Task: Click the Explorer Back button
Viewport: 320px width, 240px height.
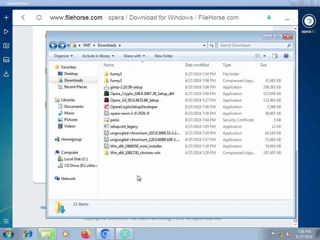Action: click(53, 45)
